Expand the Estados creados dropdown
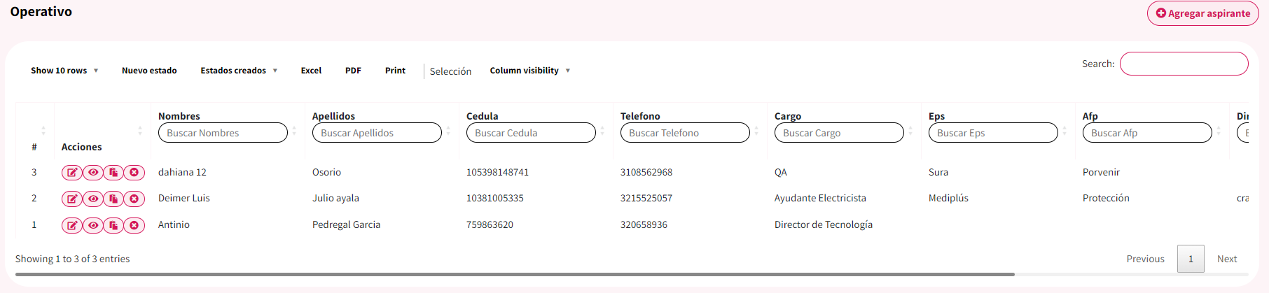 point(239,71)
